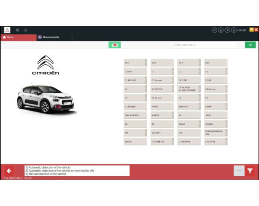Screen dimensions: 259x206
Task: Select the DS 5 vehicle model
Action: pos(187,63)
